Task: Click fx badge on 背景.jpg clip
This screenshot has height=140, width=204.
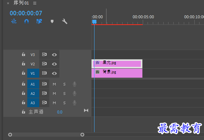Action: point(98,72)
